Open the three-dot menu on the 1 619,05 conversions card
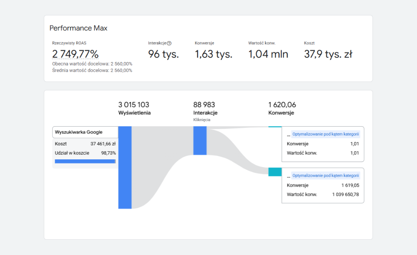This screenshot has width=417, height=255. pyautogui.click(x=288, y=175)
